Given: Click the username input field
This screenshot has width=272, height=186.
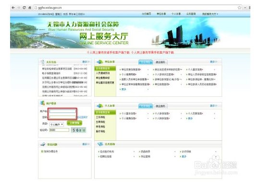Looking at the screenshot, I should (x=62, y=111).
